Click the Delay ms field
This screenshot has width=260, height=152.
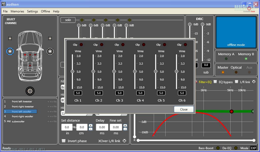click(102, 127)
